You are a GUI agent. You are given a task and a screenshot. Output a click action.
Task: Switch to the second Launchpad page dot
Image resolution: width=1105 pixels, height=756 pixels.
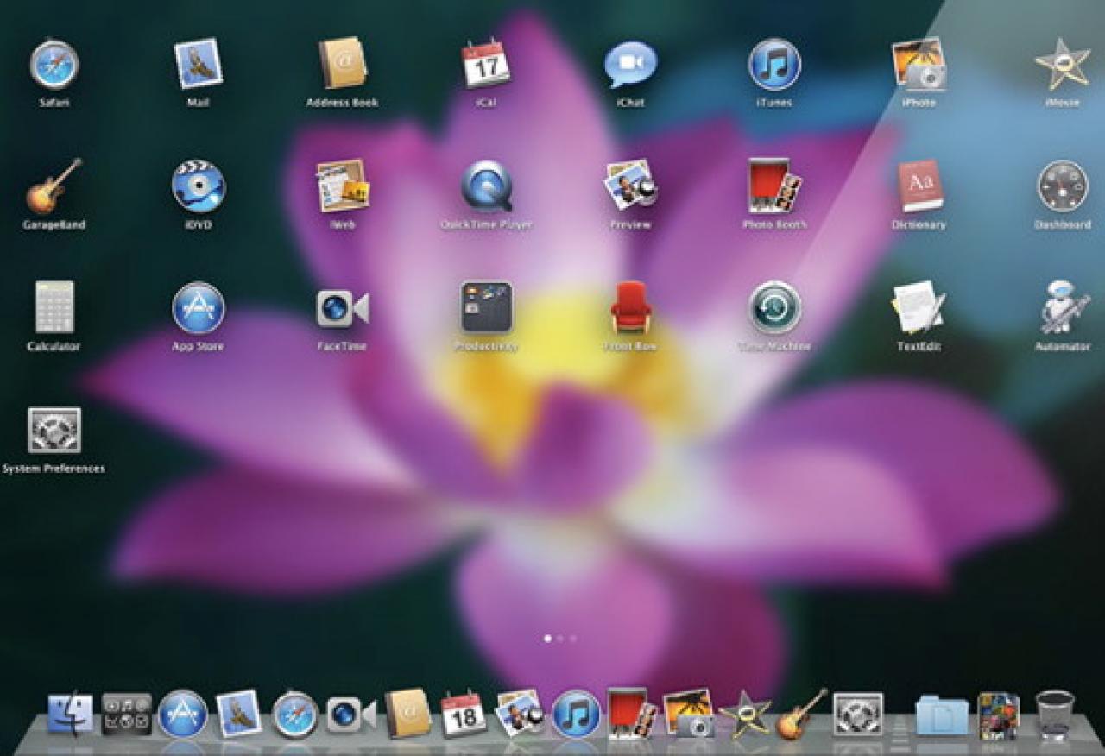coord(560,639)
